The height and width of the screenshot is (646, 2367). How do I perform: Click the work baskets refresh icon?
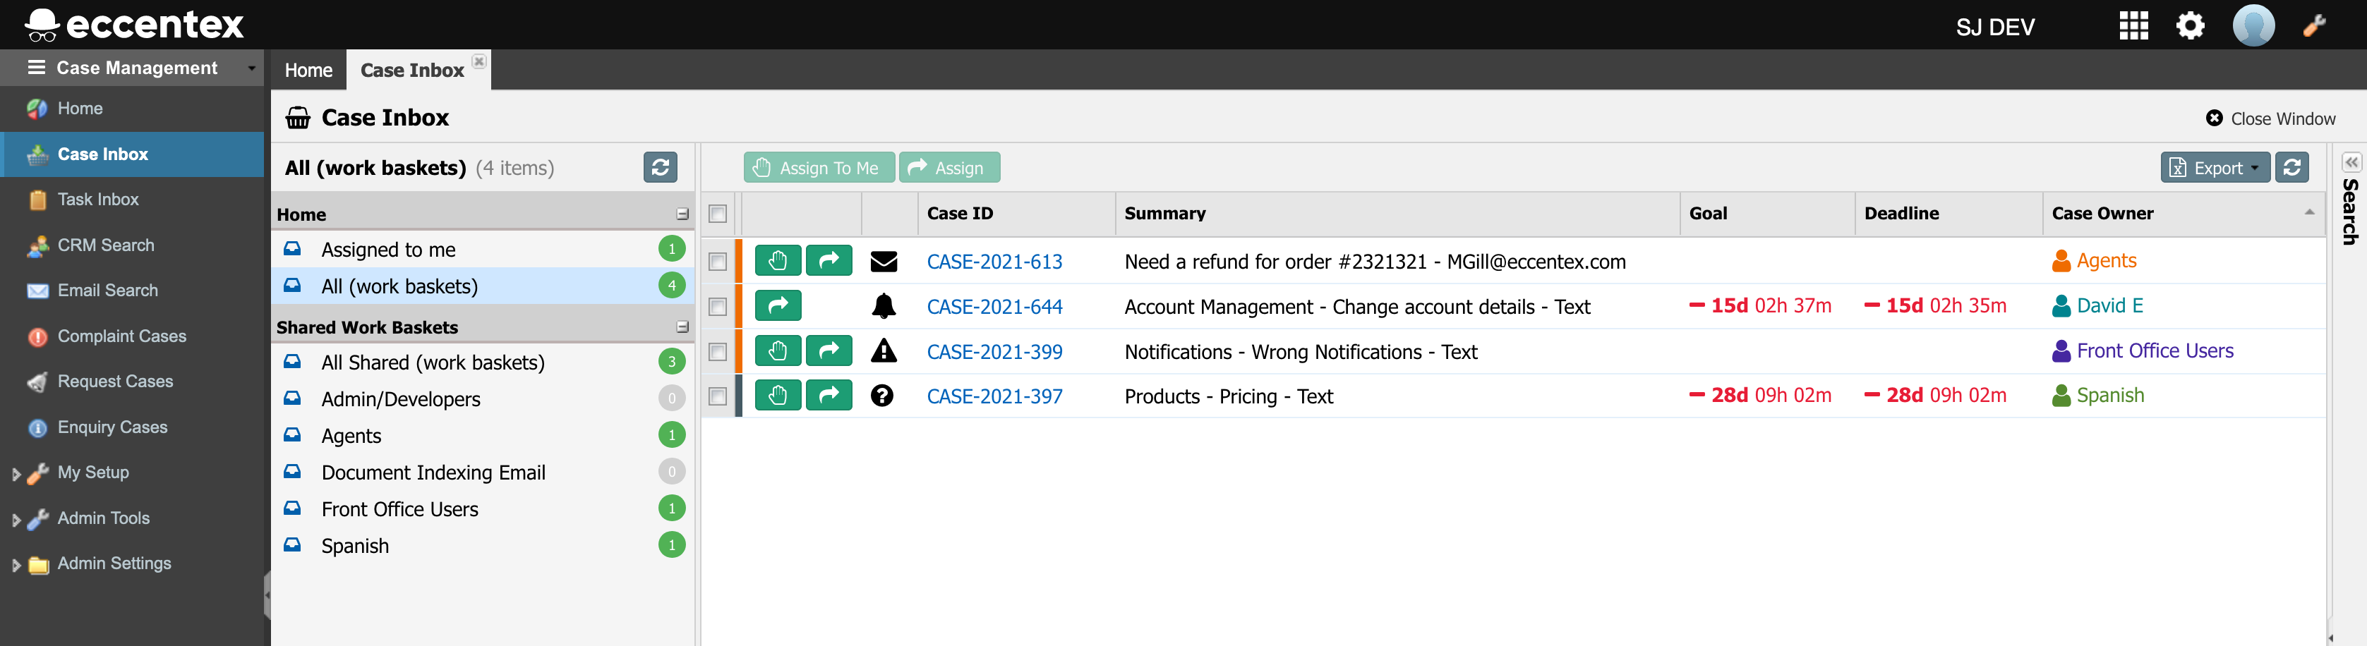pyautogui.click(x=660, y=167)
